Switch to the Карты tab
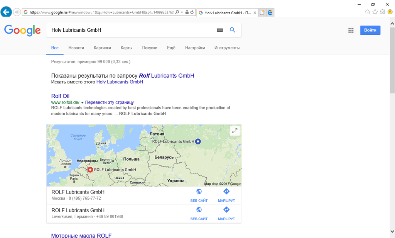Image resolution: width=395 pixels, height=238 pixels. (127, 48)
